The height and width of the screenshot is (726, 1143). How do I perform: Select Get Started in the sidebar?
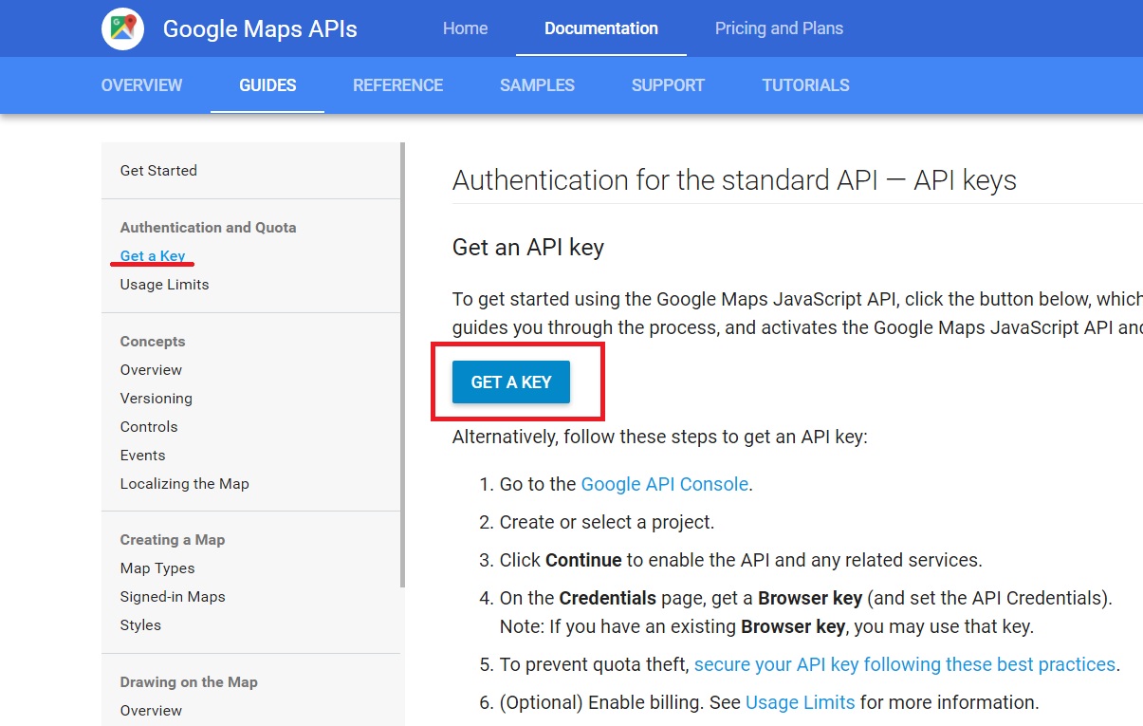158,171
